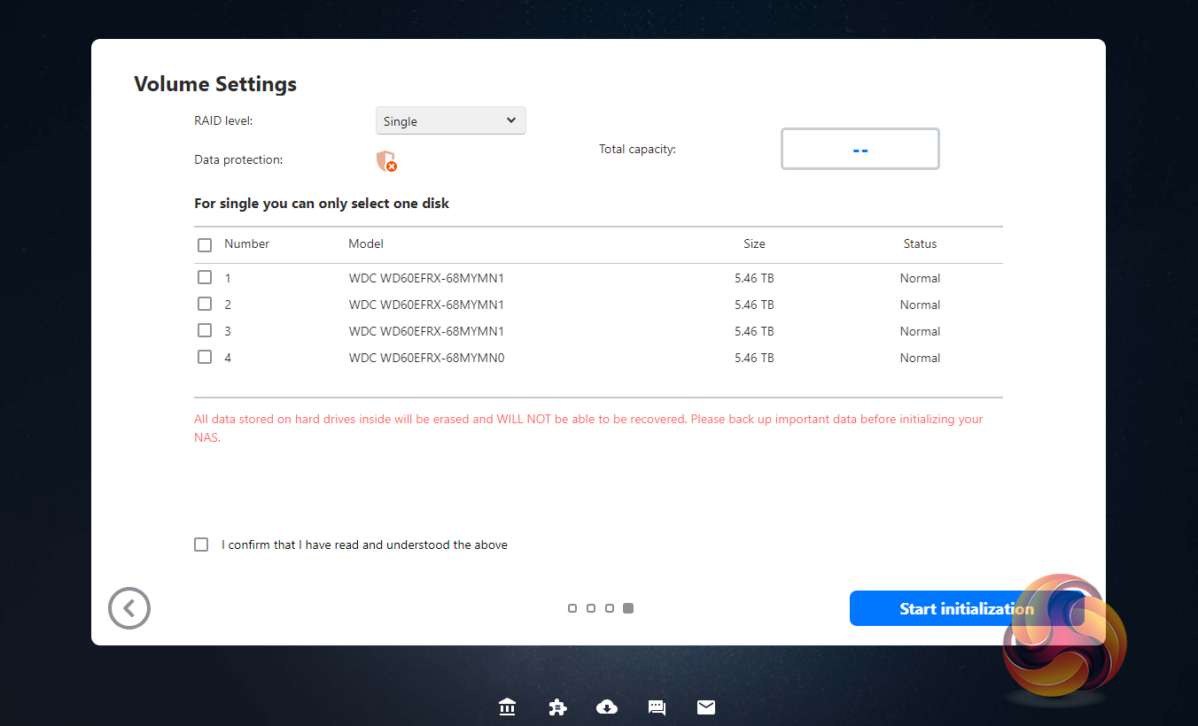Check the box for disk 3
Image resolution: width=1198 pixels, height=726 pixels.
(x=205, y=330)
